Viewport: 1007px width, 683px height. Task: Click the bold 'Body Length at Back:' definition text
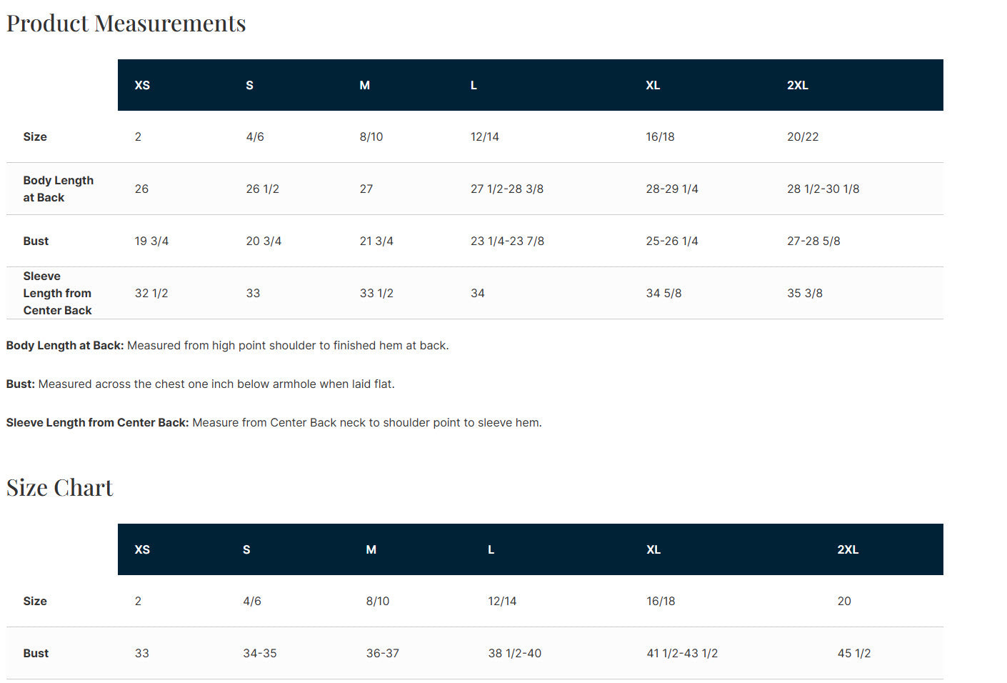(x=65, y=346)
